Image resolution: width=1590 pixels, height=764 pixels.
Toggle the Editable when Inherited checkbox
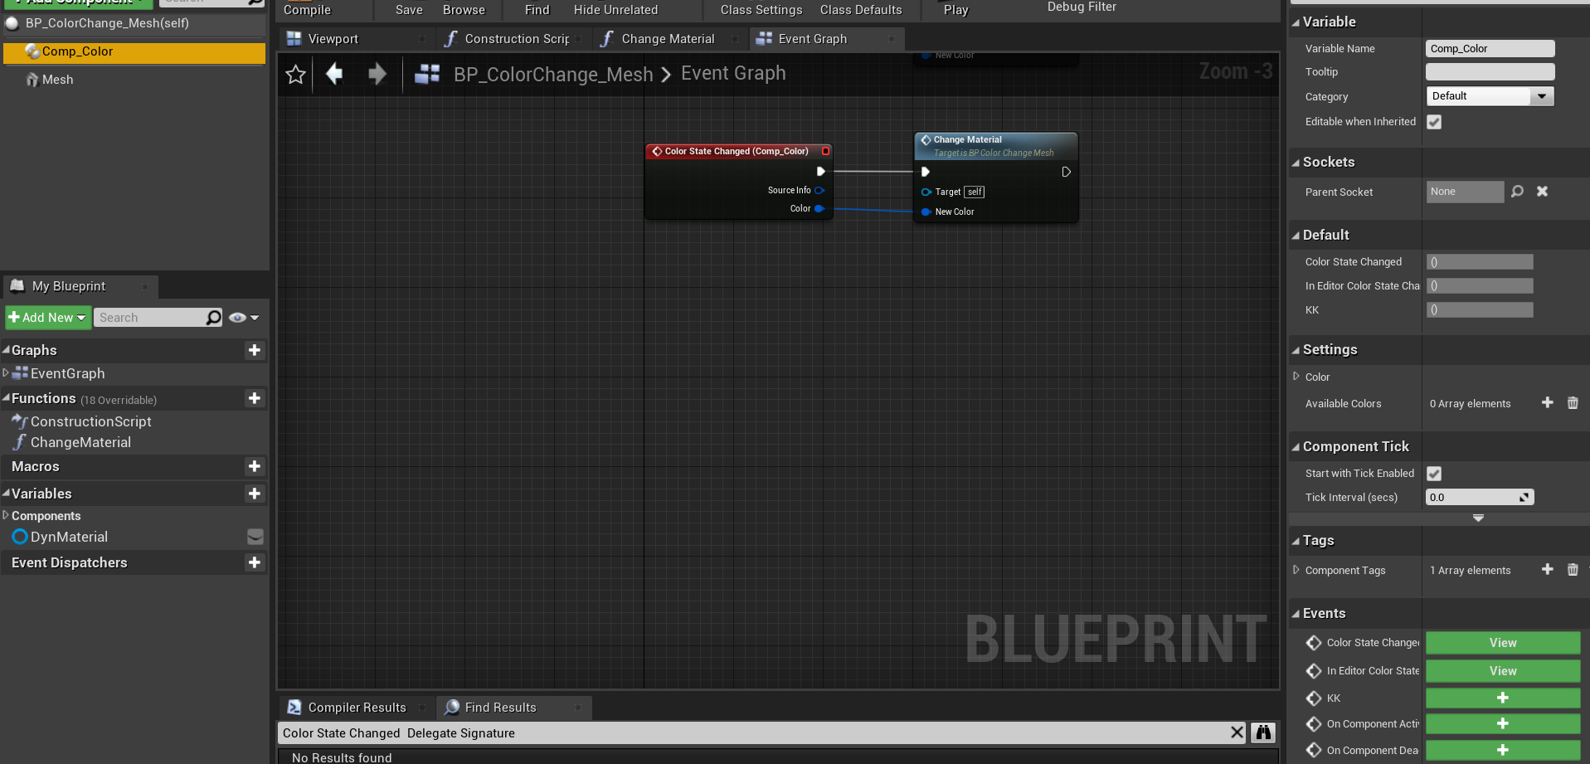pos(1434,122)
